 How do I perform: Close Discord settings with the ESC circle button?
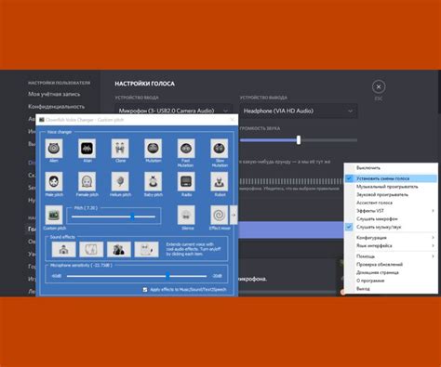coord(379,87)
